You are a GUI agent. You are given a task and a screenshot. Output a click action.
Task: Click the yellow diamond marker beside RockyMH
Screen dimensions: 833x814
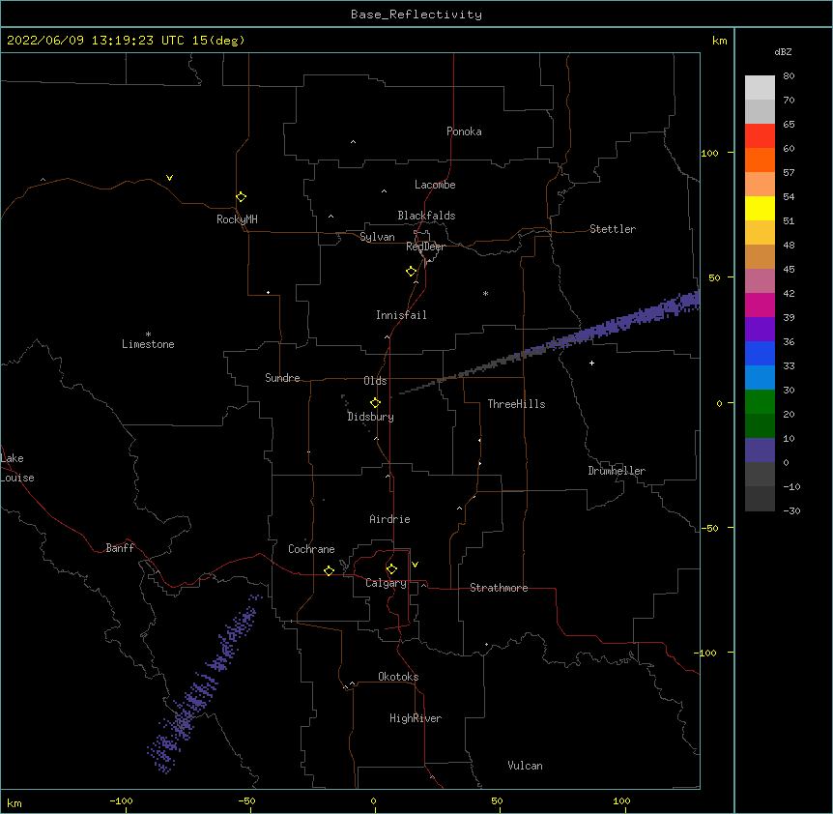[242, 197]
